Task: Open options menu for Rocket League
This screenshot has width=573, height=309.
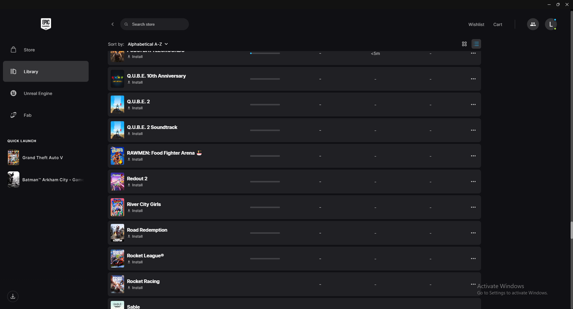Action: pos(473,258)
